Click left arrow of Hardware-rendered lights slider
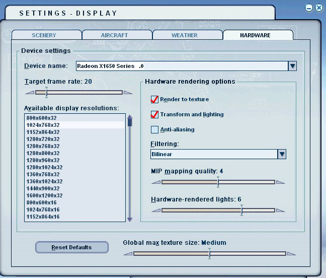This screenshot has height=278, width=326. (155, 211)
